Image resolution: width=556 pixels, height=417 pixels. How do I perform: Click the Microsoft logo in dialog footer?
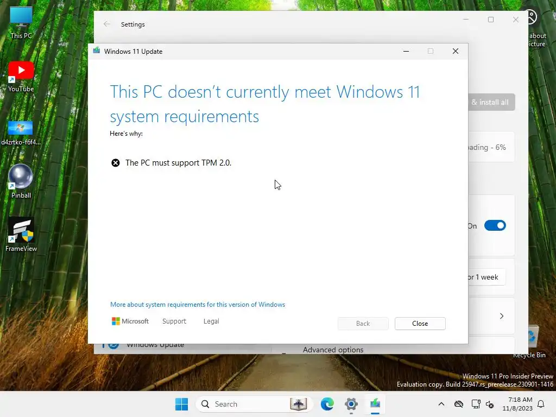(130, 321)
